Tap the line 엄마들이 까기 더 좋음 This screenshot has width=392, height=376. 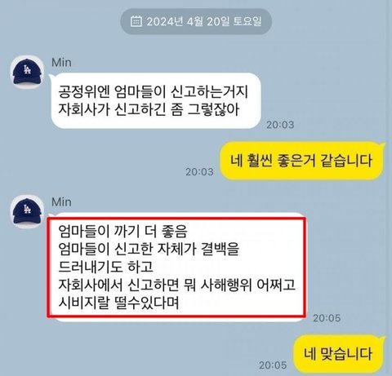tap(123, 232)
